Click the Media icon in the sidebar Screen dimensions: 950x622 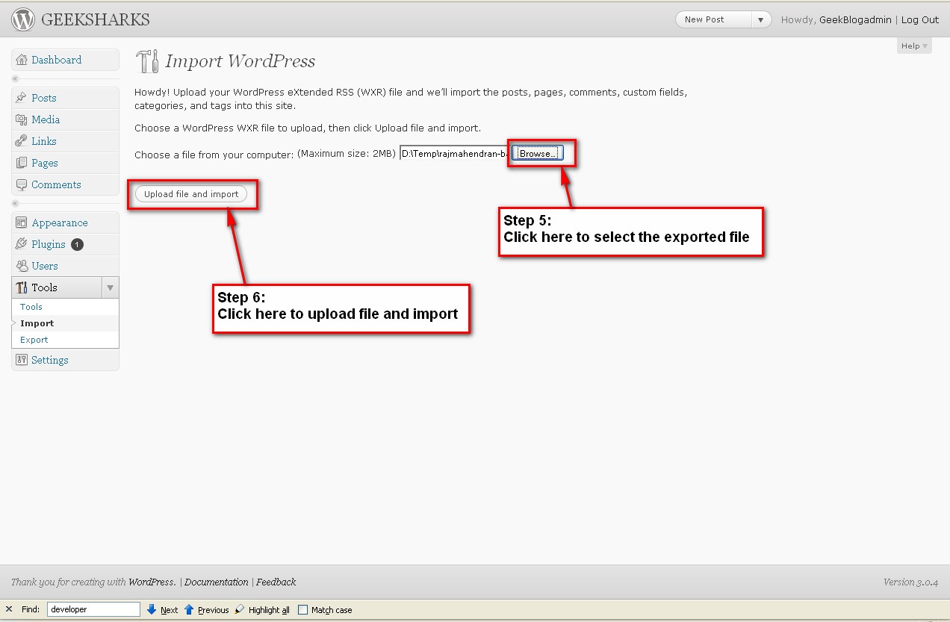(x=22, y=119)
